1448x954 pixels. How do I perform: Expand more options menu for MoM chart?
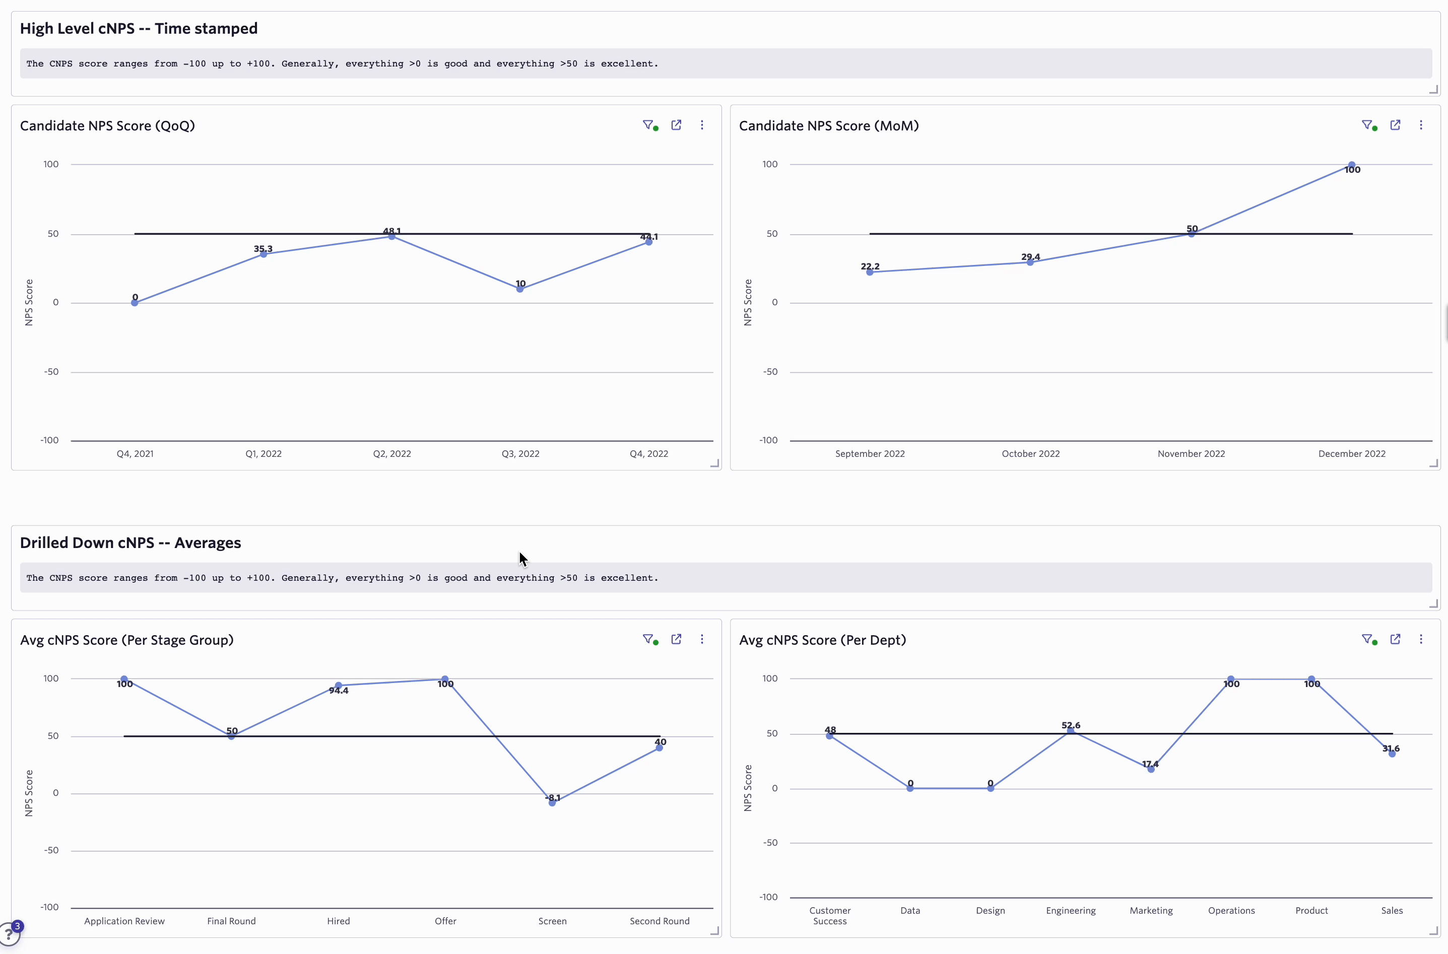1421,125
